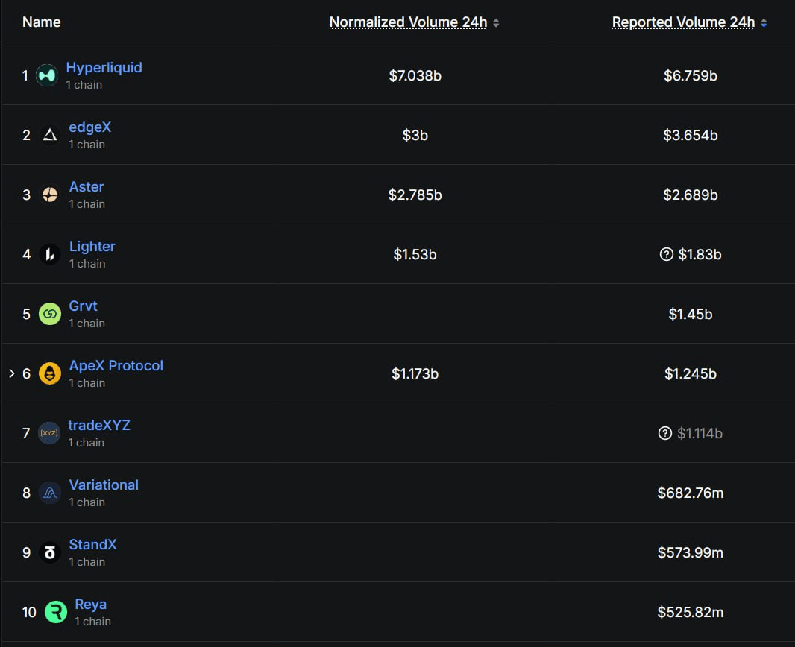Click the StandX logo icon
795x647 pixels.
(x=50, y=552)
